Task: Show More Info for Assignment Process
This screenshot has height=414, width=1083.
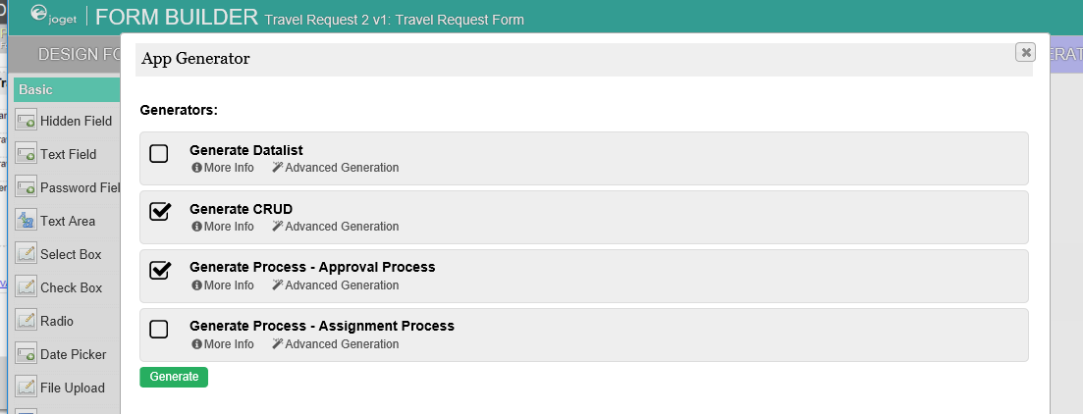Action: coord(223,344)
